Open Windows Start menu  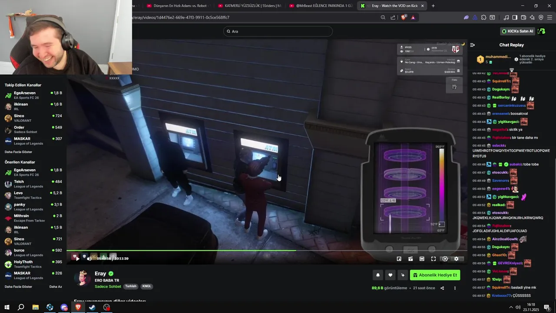click(7, 307)
